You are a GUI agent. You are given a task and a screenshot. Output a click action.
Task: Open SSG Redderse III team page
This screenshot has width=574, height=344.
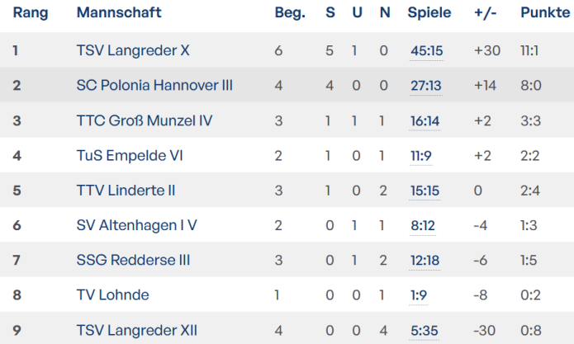coord(133,261)
